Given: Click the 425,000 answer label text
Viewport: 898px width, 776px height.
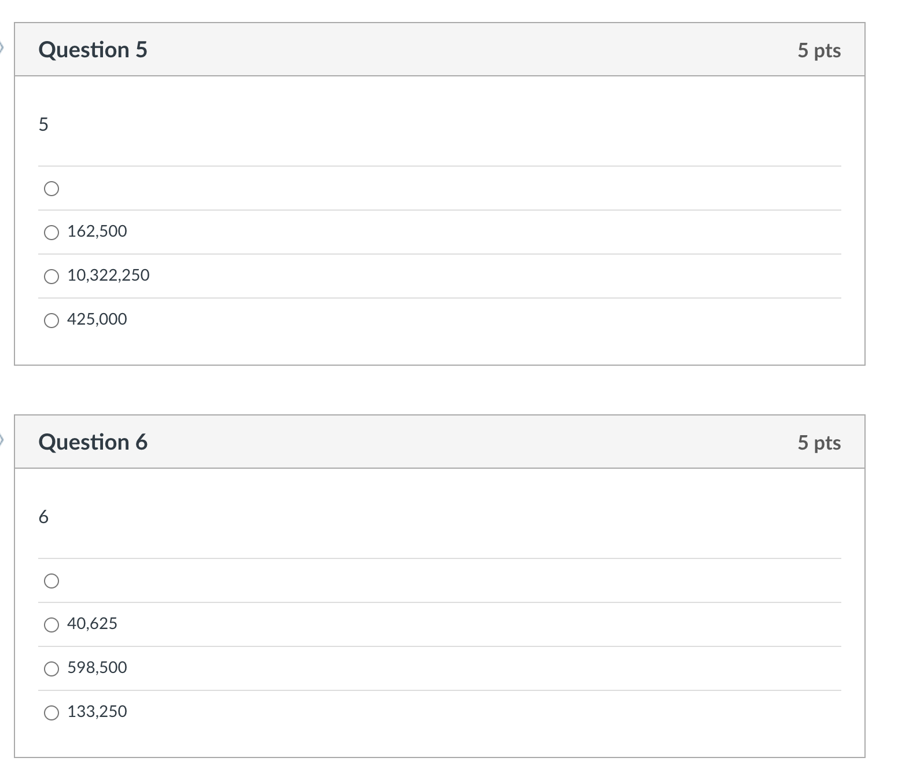Looking at the screenshot, I should (97, 319).
